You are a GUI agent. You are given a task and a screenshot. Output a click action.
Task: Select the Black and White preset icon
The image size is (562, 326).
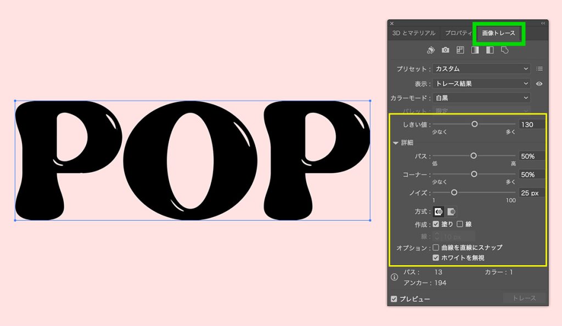coord(489,50)
